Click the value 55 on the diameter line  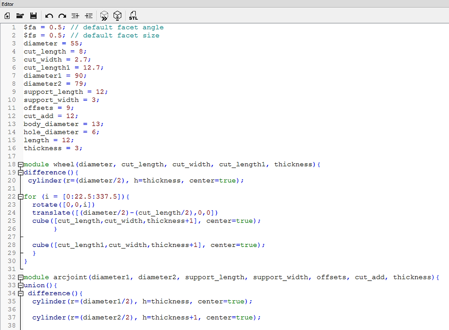pos(74,43)
